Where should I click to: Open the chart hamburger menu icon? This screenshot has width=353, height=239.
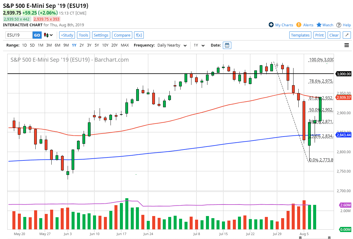pyautogui.click(x=346, y=45)
